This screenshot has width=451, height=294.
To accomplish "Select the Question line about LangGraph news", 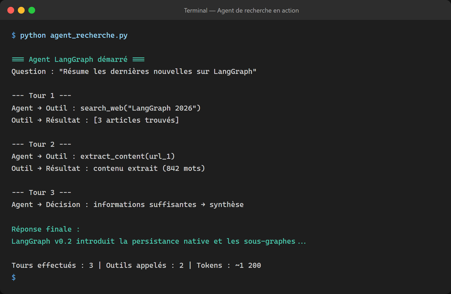I will coord(134,72).
